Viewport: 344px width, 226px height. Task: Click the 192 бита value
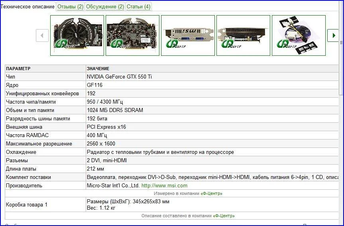(x=97, y=118)
